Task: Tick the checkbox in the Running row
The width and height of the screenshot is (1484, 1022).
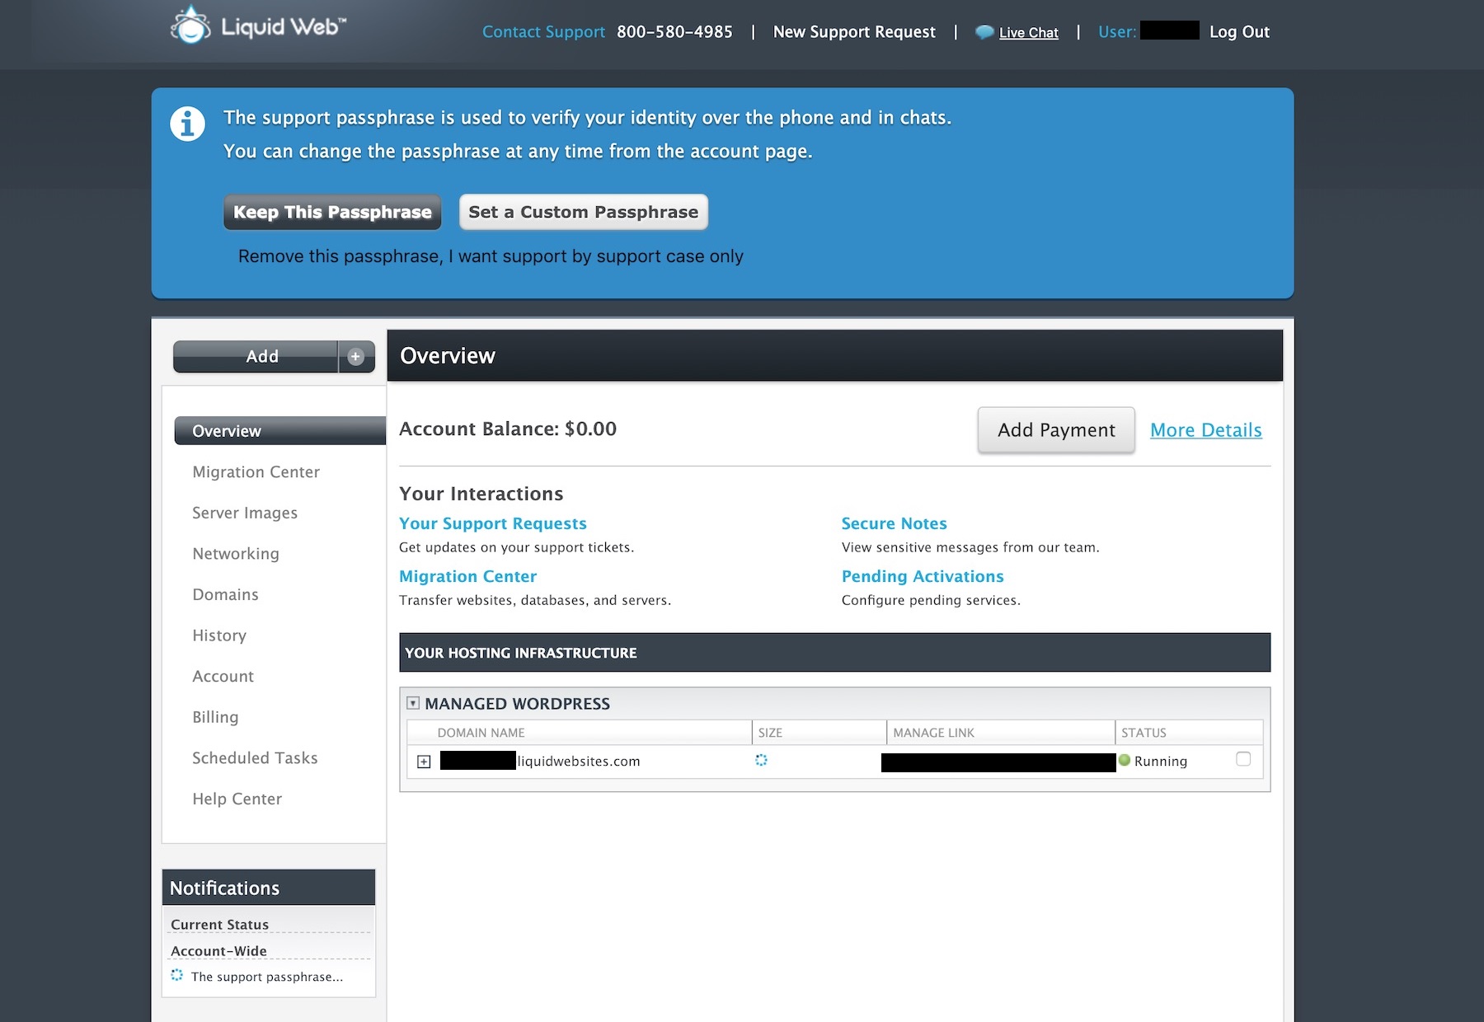Action: (x=1243, y=759)
